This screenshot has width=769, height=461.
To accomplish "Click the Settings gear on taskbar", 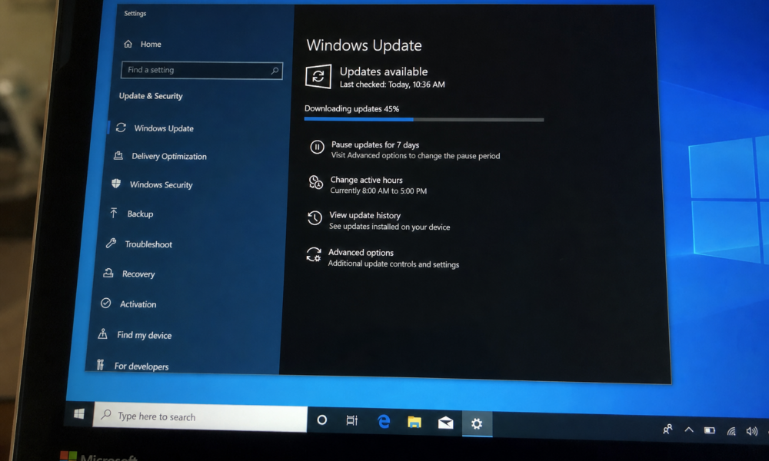I will tap(477, 423).
